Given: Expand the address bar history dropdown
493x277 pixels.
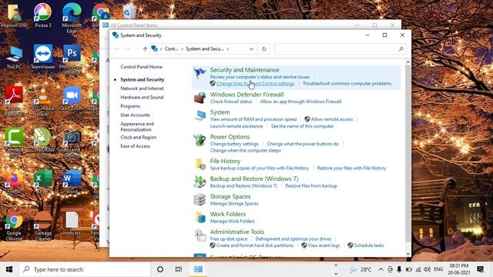Looking at the screenshot, I should [x=251, y=49].
